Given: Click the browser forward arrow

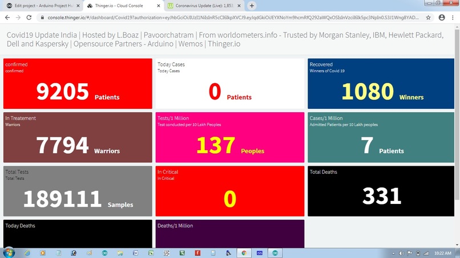Looking at the screenshot, I should (18, 18).
